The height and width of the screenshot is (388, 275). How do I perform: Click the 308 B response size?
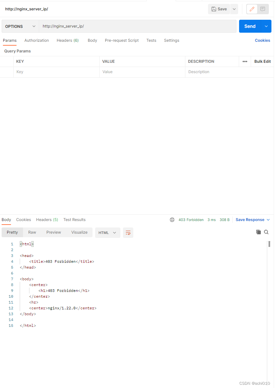coord(225,220)
